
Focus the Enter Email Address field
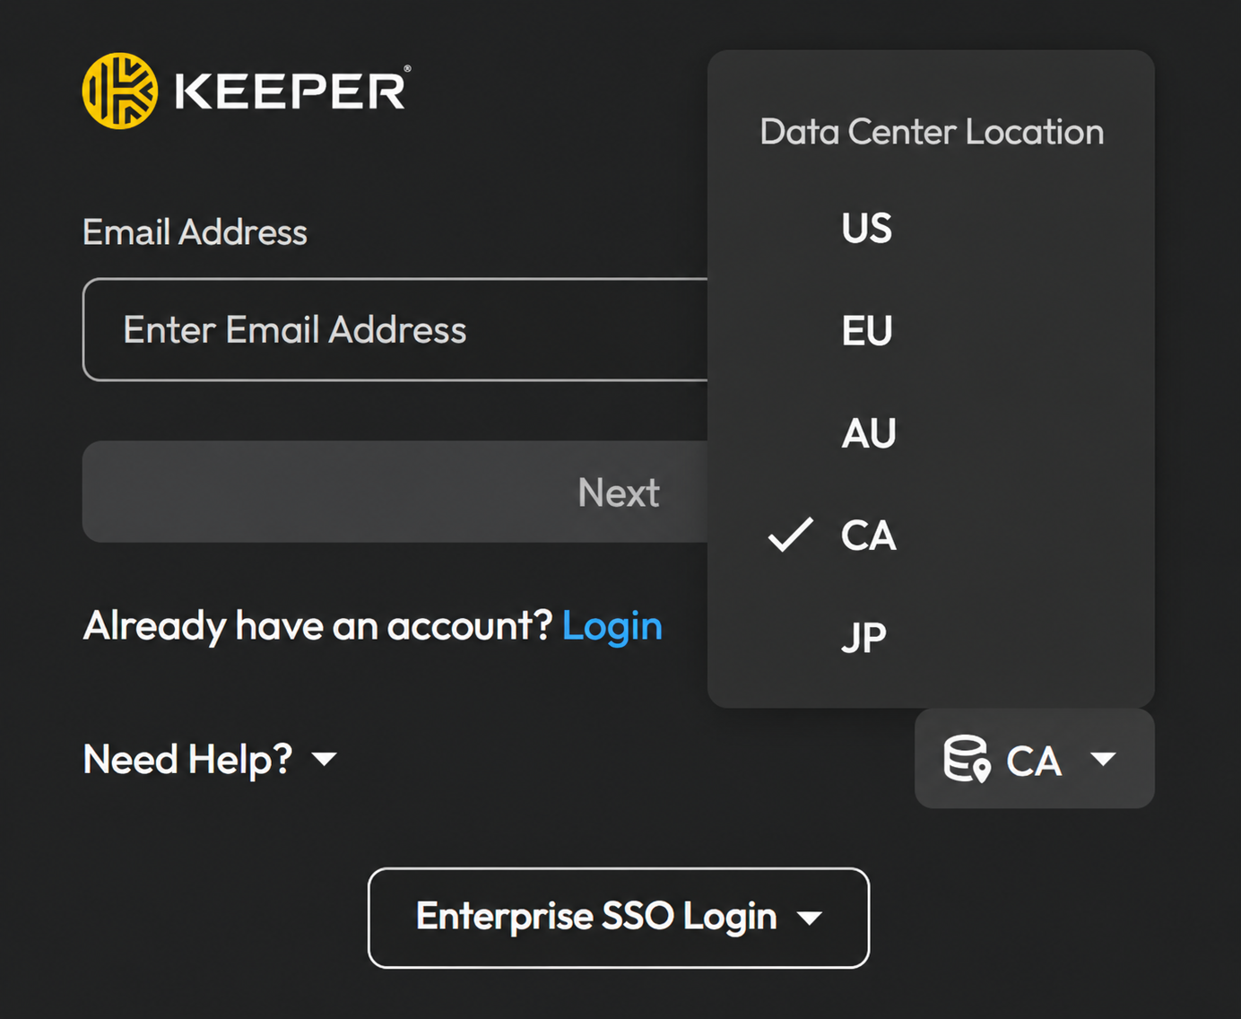[x=395, y=330]
